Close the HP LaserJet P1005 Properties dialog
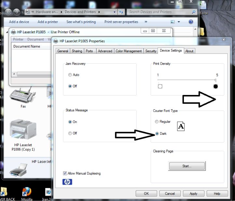 pos(224,40)
